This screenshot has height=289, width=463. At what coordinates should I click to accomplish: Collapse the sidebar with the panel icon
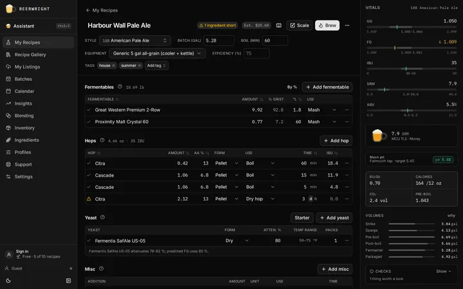tap(69, 281)
